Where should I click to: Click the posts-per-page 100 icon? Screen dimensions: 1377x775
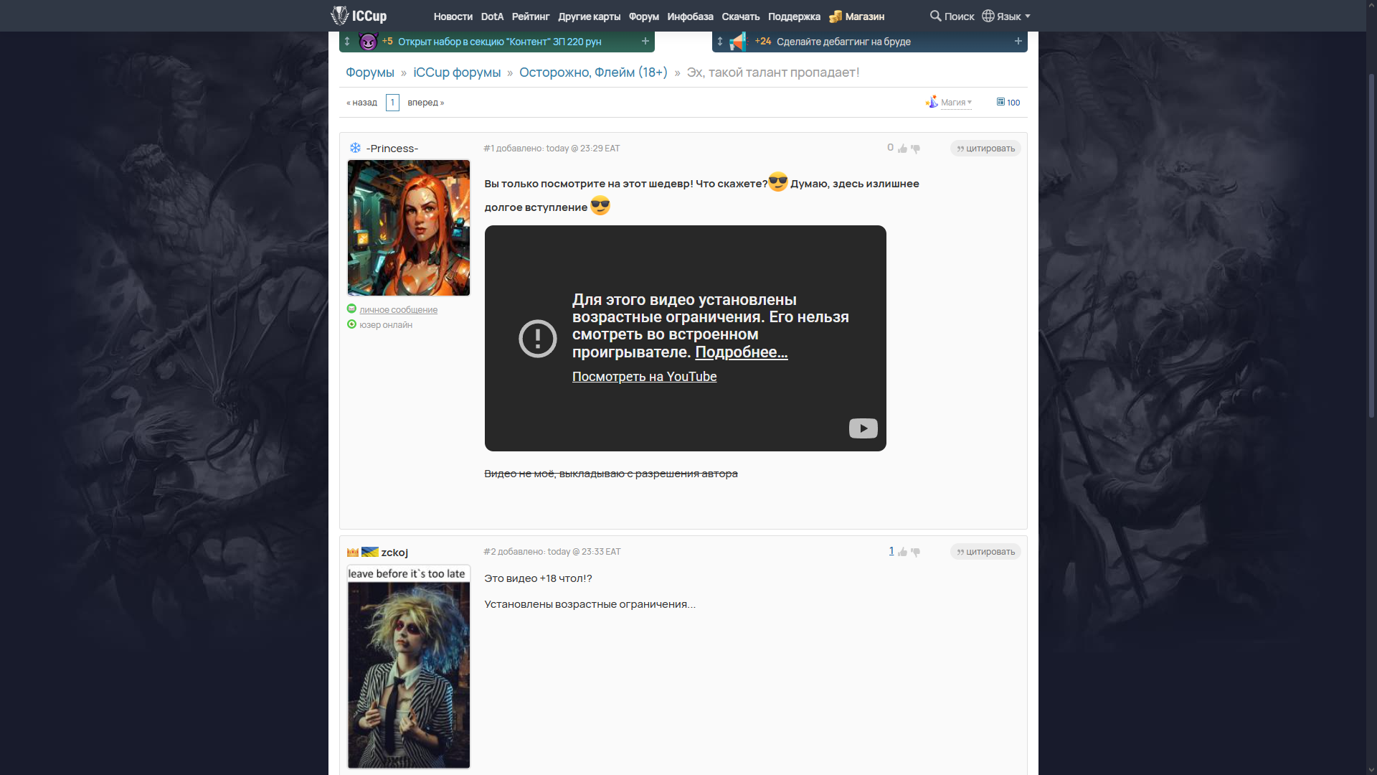(1000, 102)
